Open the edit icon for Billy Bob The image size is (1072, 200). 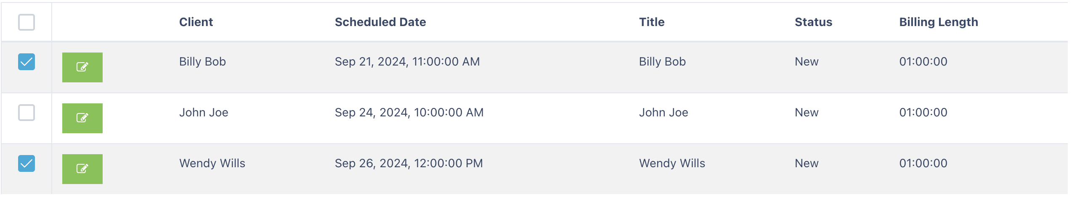(82, 67)
